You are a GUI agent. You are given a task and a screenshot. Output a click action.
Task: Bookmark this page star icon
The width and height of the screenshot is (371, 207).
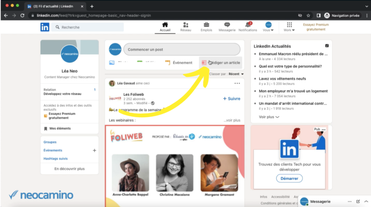(308, 15)
